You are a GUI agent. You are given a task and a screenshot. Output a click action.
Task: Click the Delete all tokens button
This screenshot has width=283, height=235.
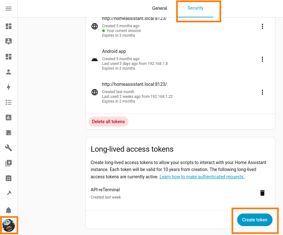point(108,122)
